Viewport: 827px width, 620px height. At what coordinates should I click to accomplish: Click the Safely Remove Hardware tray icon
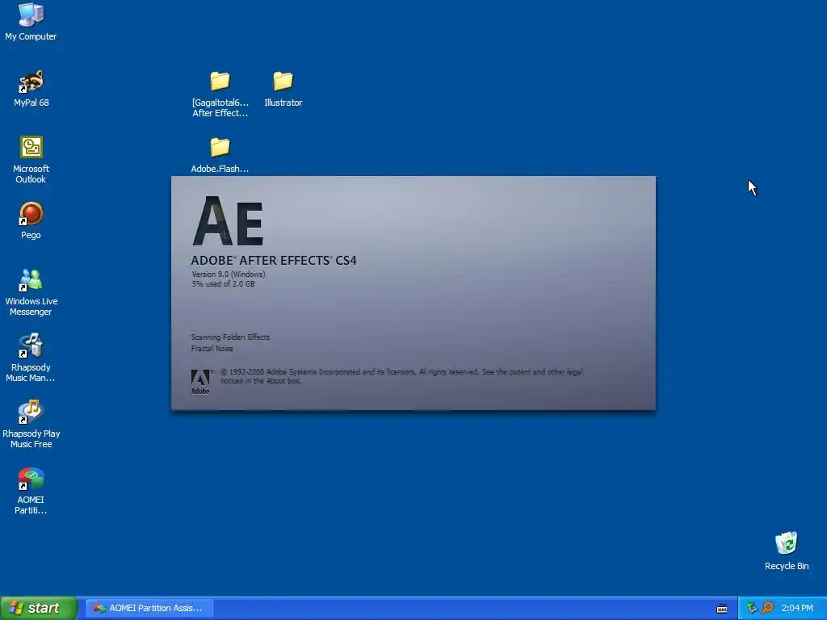coord(752,608)
